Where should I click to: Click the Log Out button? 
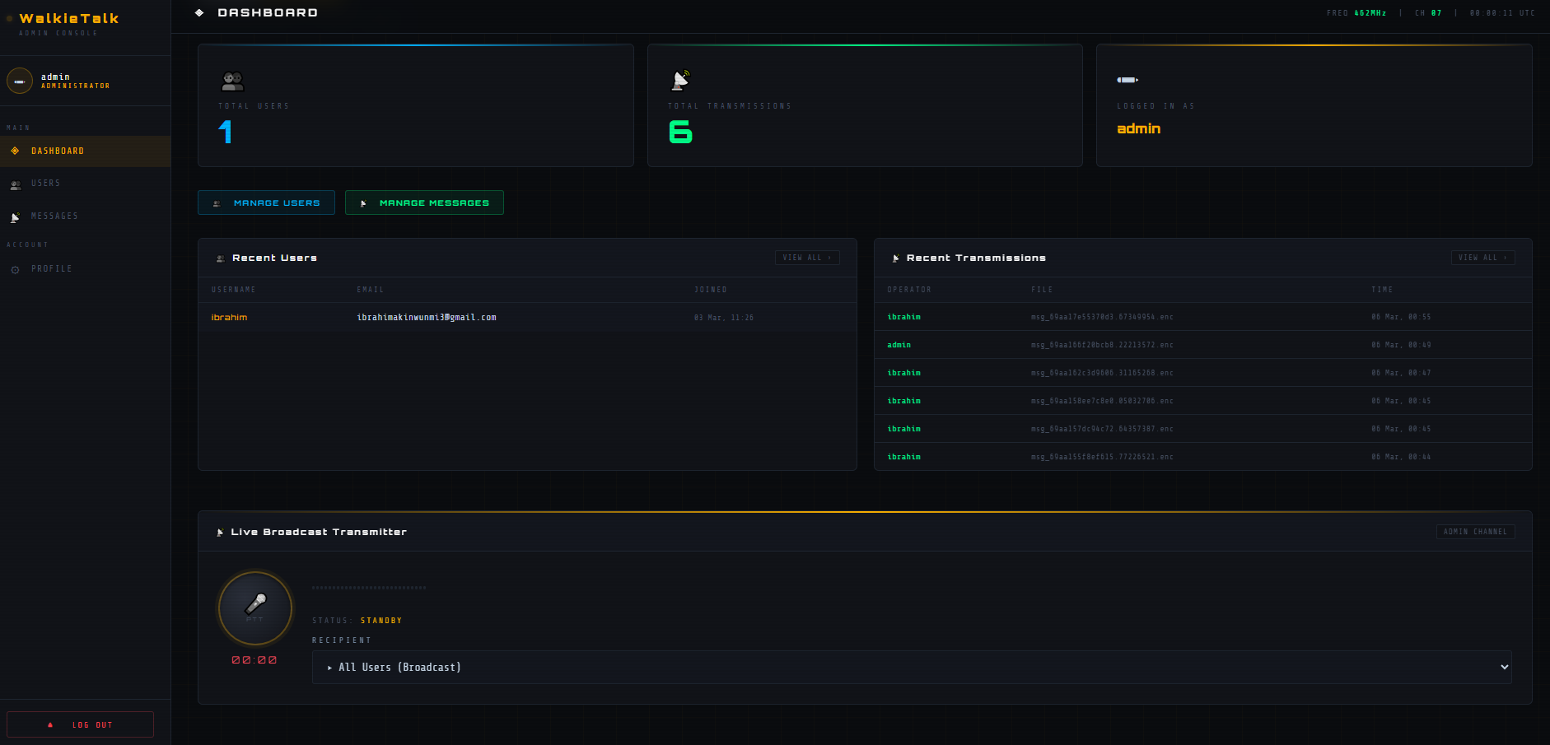(80, 724)
